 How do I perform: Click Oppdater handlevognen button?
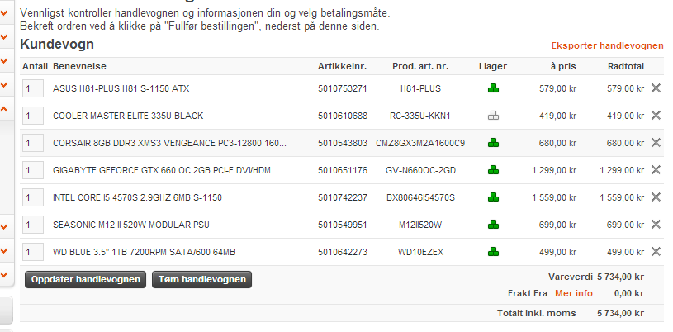pos(85,279)
